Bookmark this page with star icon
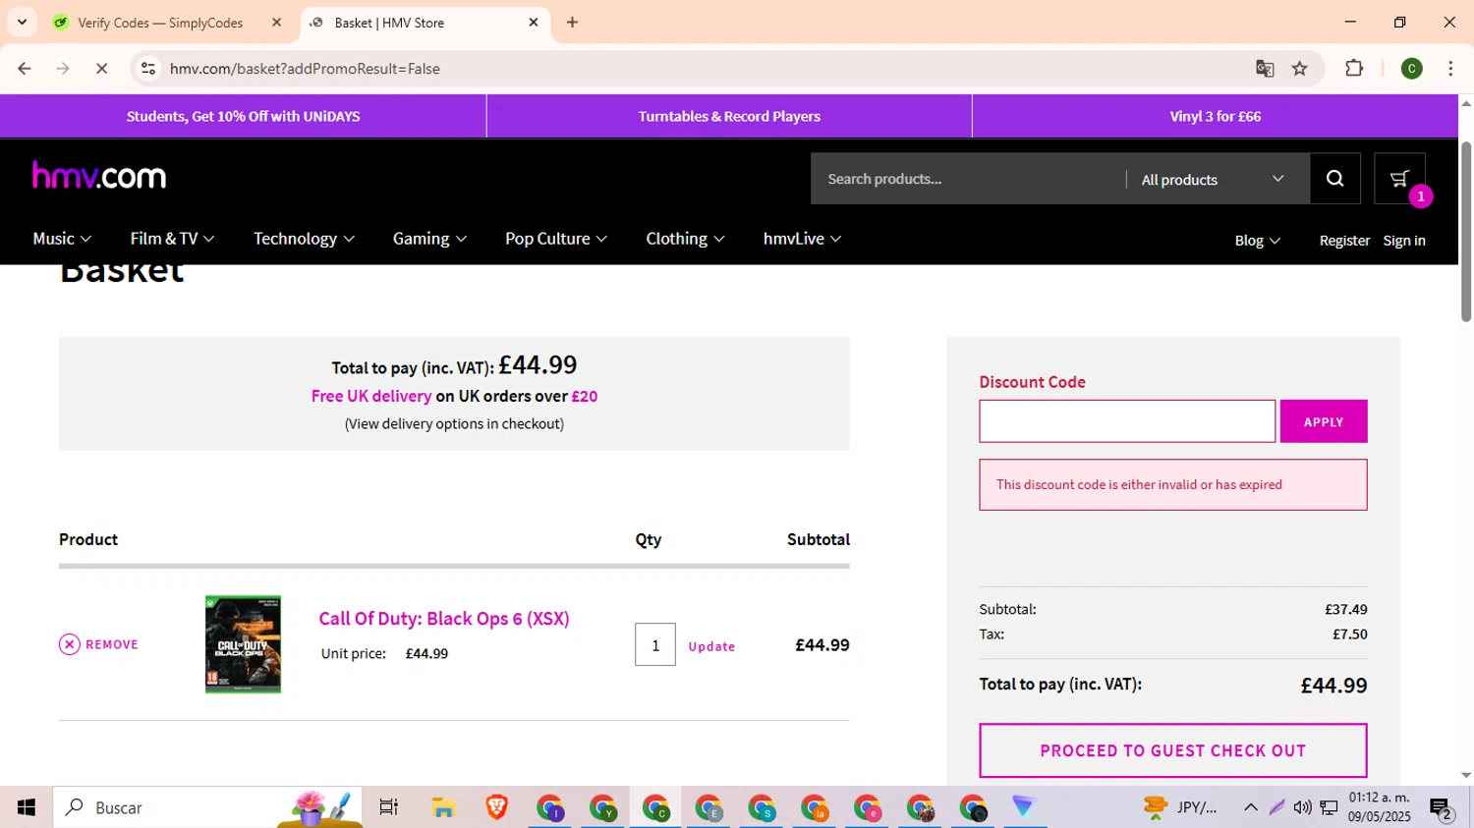Image resolution: width=1474 pixels, height=828 pixels. 1300,69
